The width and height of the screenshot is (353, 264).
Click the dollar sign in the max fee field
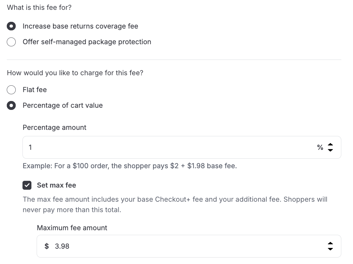[x=47, y=246]
